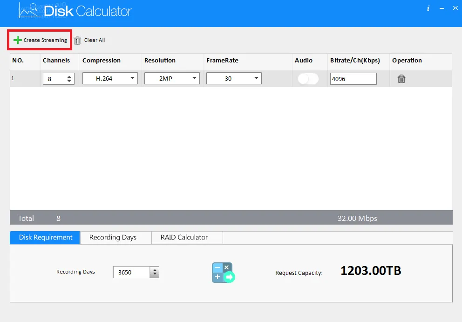The width and height of the screenshot is (462, 322).
Task: Select the Disk Requirement tab
Action: 45,238
